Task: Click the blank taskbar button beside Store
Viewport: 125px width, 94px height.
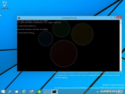Action: tap(47, 91)
